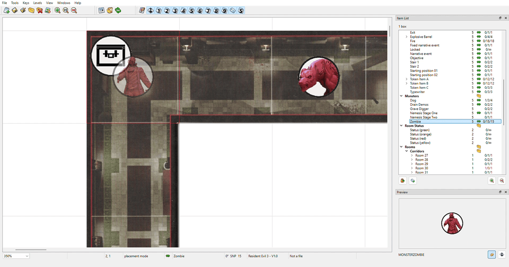
Task: Collapse the Rooms category
Action: click(x=401, y=146)
